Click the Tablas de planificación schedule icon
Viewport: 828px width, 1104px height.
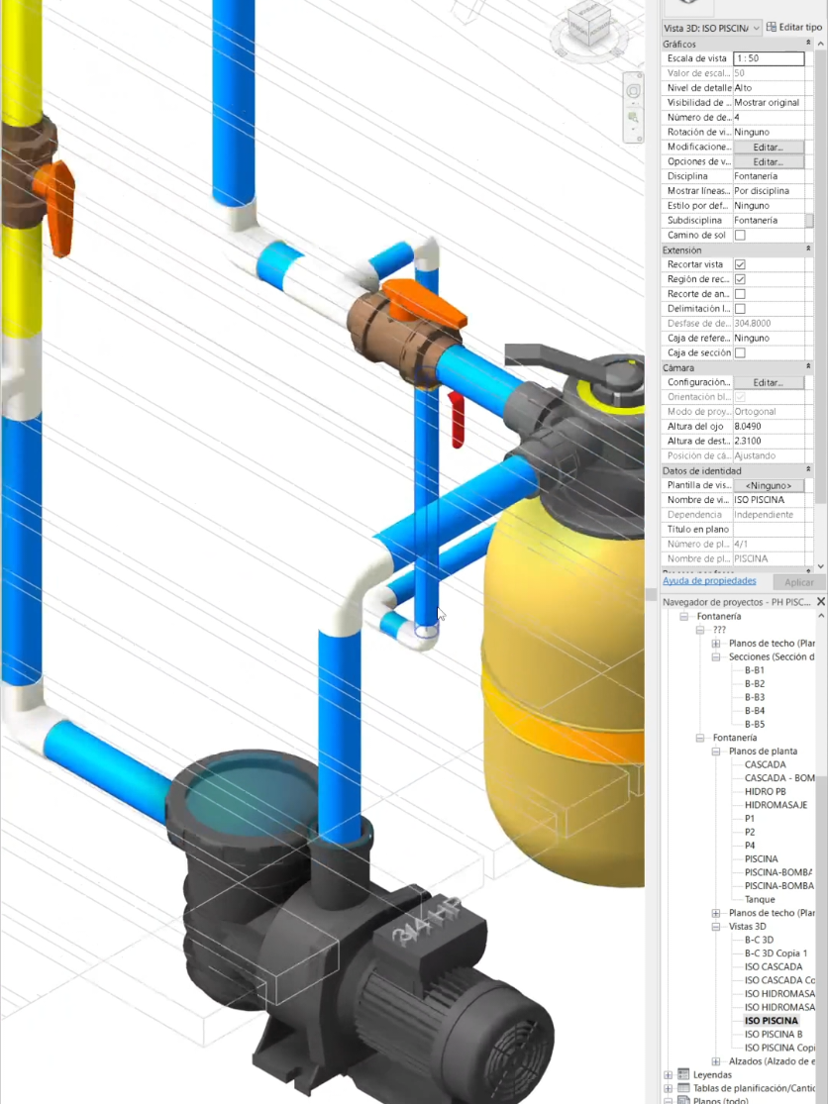click(683, 1088)
